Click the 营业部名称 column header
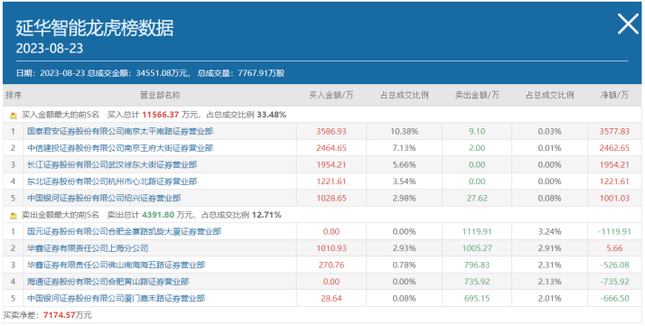This screenshot has width=645, height=326. click(x=161, y=96)
